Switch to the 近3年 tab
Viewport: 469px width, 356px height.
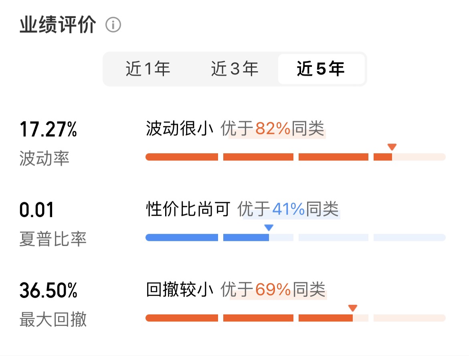[234, 69]
